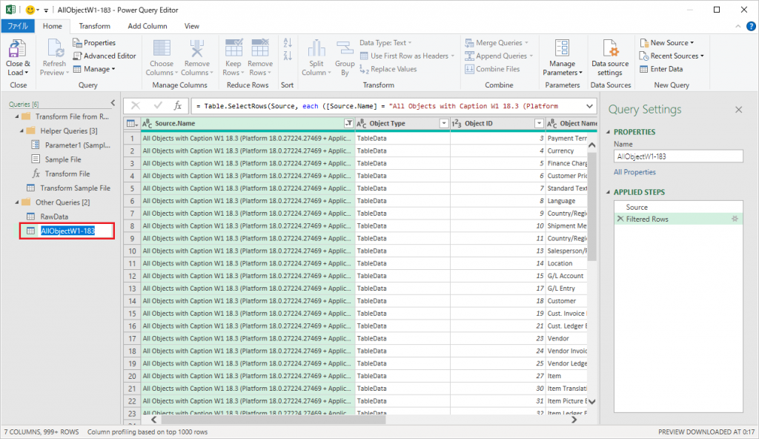Open the Object Type column filter dropdown

[444, 124]
